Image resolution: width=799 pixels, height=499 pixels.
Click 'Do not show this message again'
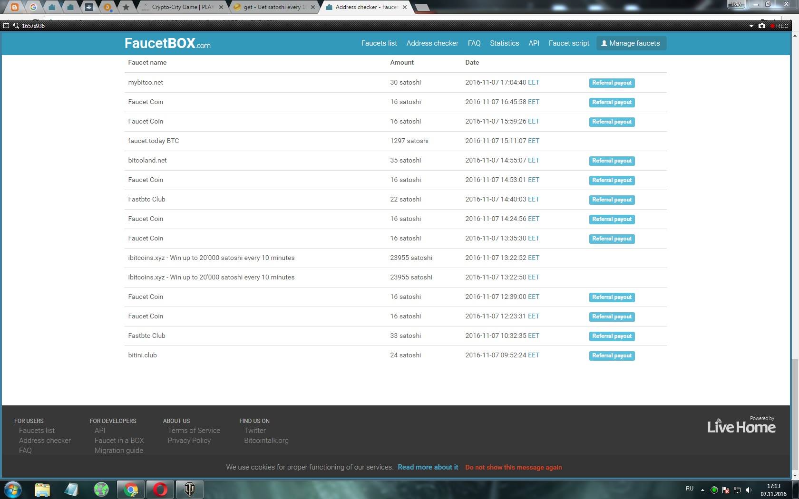(x=514, y=467)
